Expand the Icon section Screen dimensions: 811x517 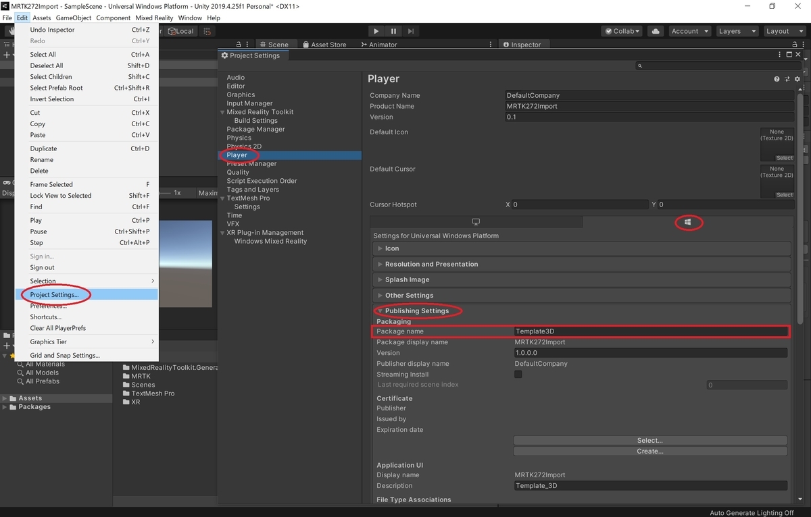tap(581, 248)
